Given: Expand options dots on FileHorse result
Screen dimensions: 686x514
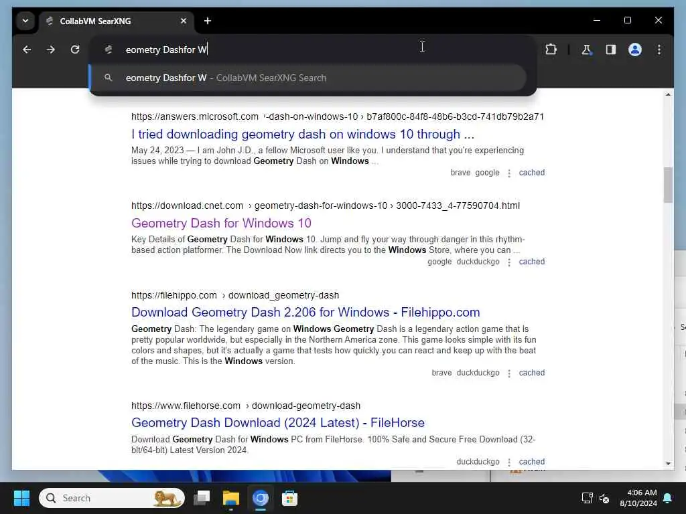Looking at the screenshot, I should tap(509, 462).
